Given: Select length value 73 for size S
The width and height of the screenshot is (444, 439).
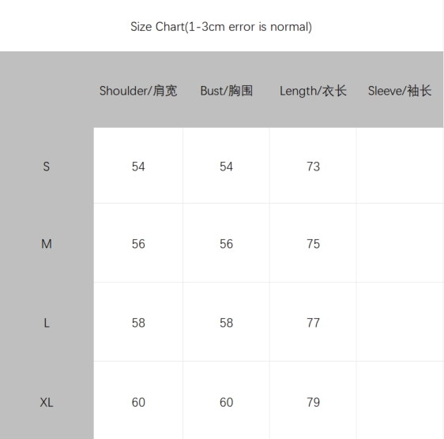Looking at the screenshot, I should point(313,167).
